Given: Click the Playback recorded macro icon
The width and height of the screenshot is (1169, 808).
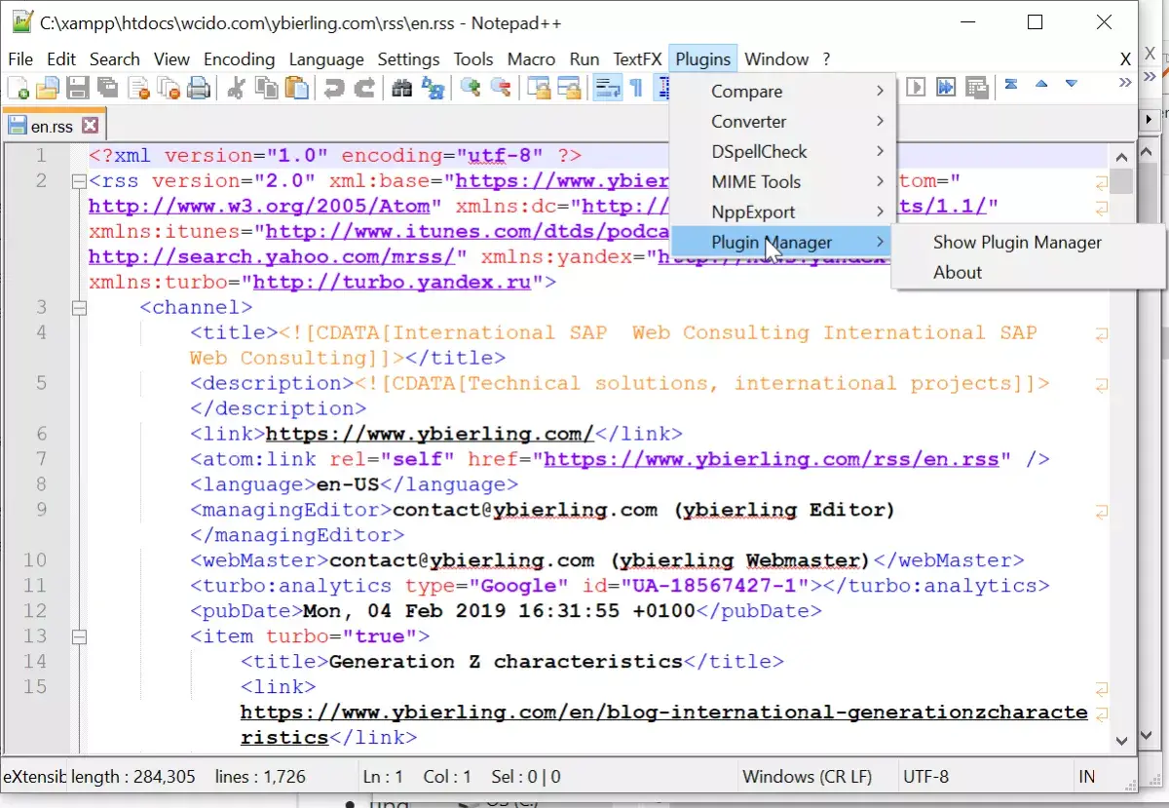Looking at the screenshot, I should tap(916, 88).
